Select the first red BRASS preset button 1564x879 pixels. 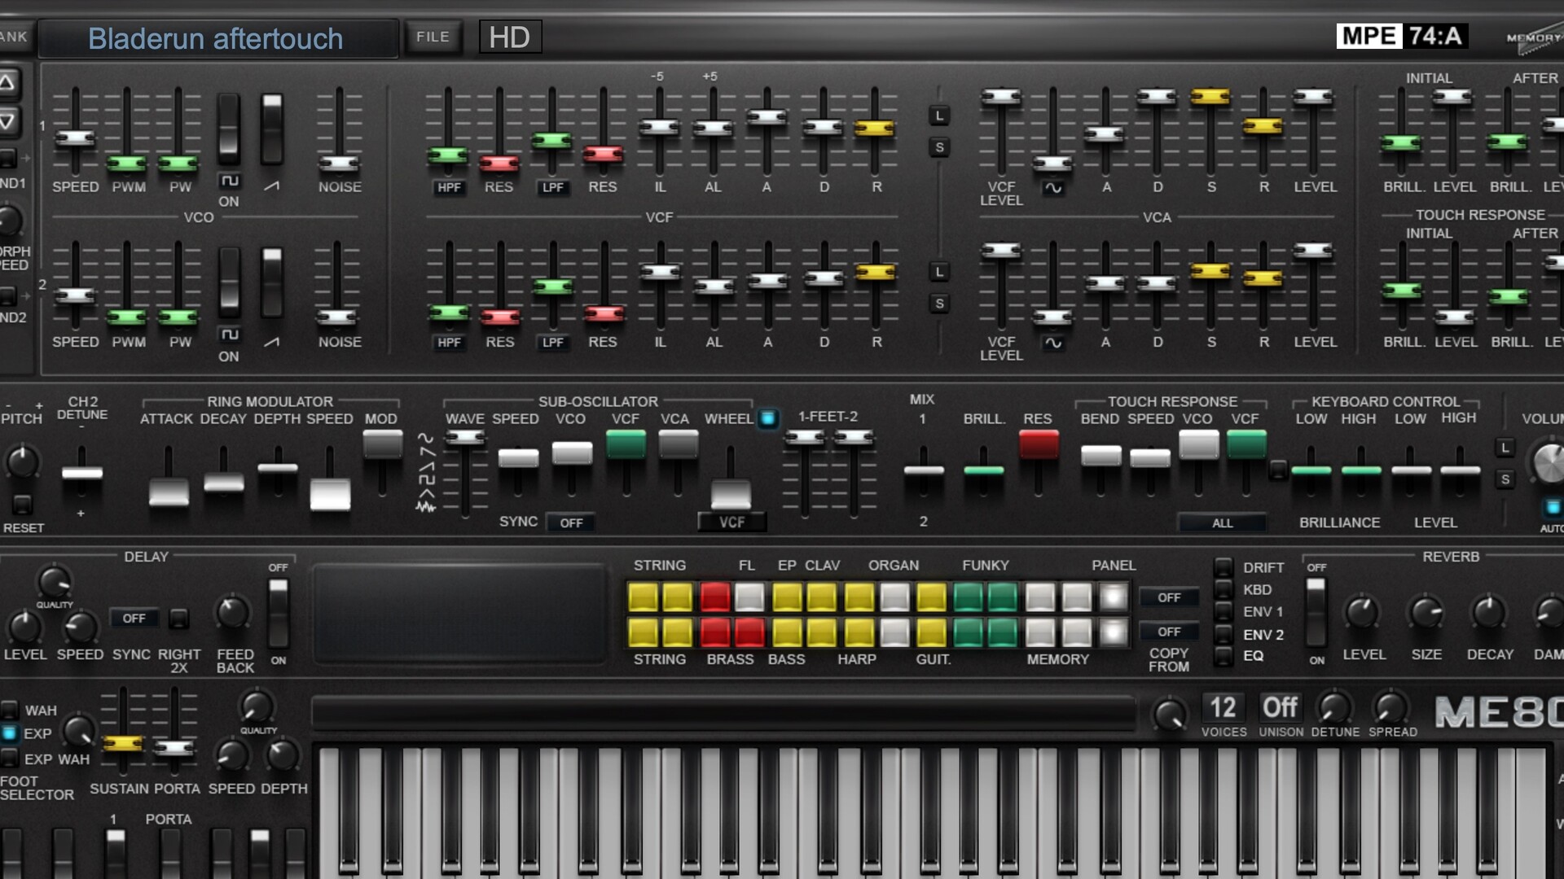pos(715,632)
